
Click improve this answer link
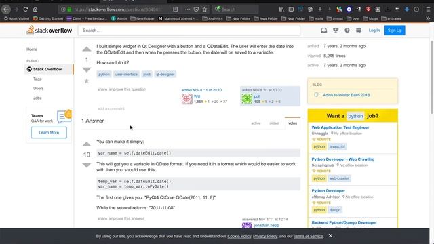click(127, 218)
